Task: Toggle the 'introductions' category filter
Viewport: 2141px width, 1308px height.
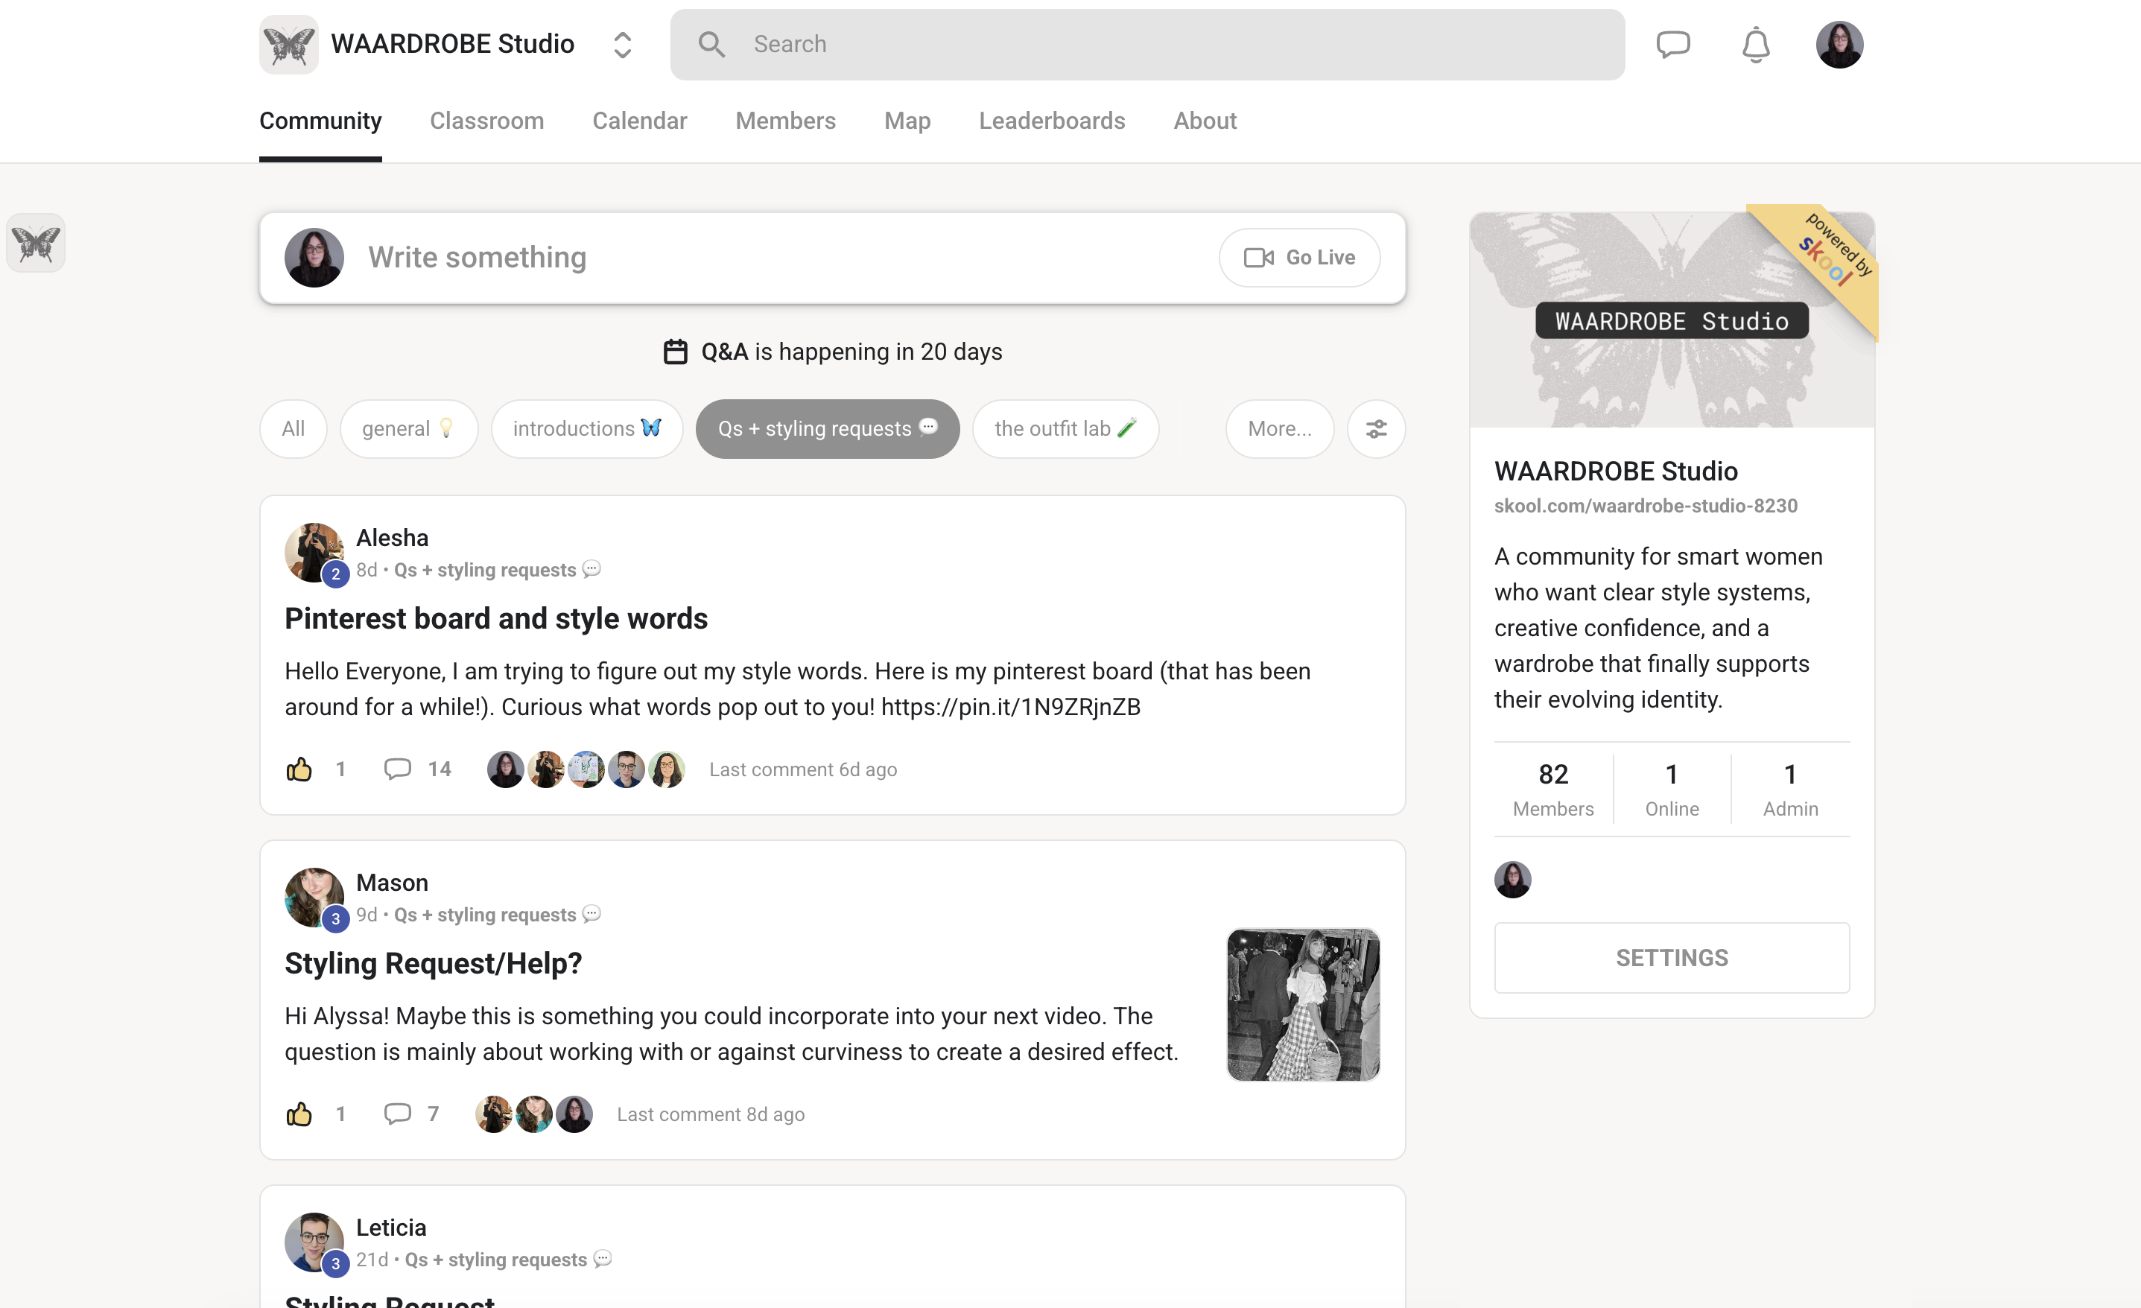Action: 586,428
